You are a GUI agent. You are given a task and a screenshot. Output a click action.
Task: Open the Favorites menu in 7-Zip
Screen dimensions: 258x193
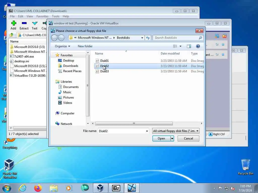(x=42, y=16)
